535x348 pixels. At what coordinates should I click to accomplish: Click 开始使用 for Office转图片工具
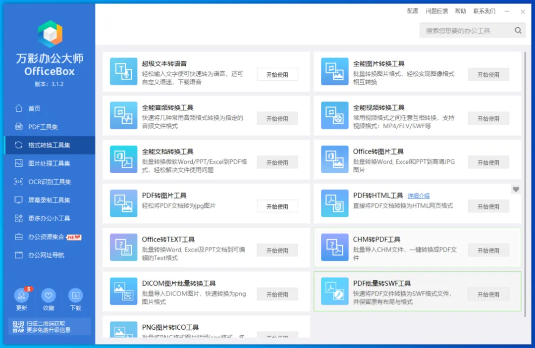[x=488, y=162]
